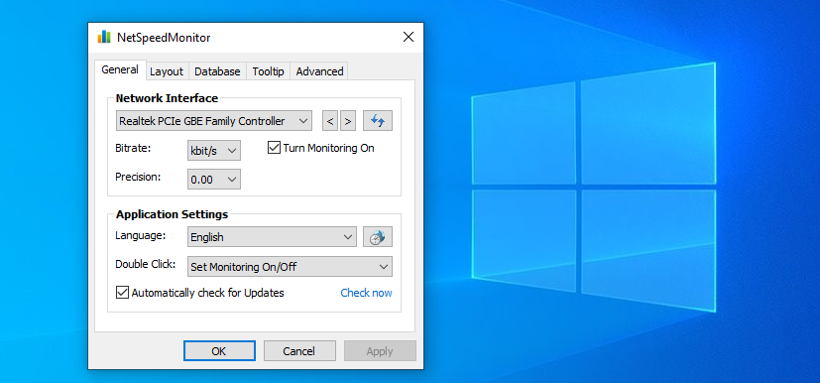Image resolution: width=820 pixels, height=383 pixels.
Task: Click the Double Click: label text
Action: [x=146, y=264]
